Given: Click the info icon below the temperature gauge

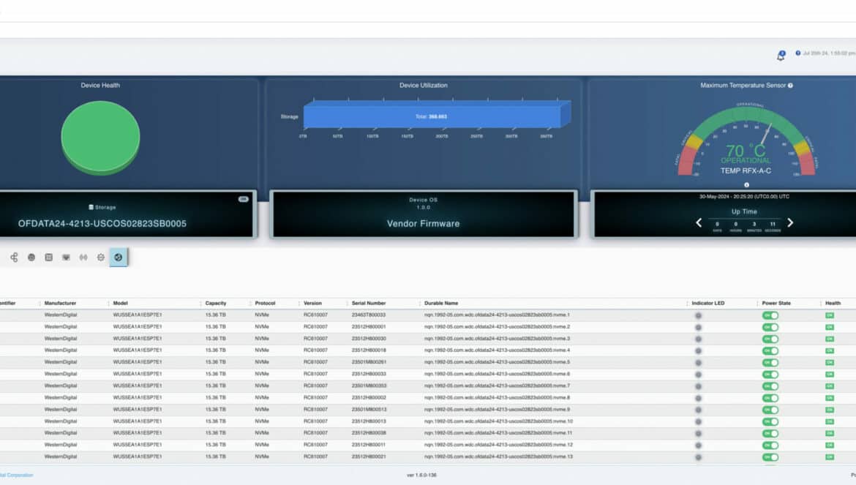Looking at the screenshot, I should pos(746,185).
